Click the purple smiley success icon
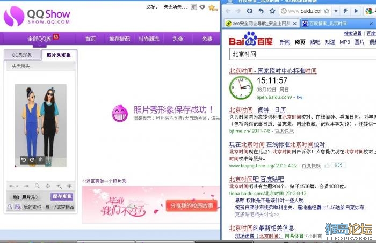 [120, 113]
